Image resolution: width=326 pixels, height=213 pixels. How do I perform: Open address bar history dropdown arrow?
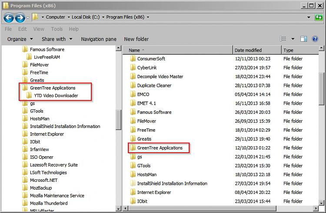coord(309,17)
